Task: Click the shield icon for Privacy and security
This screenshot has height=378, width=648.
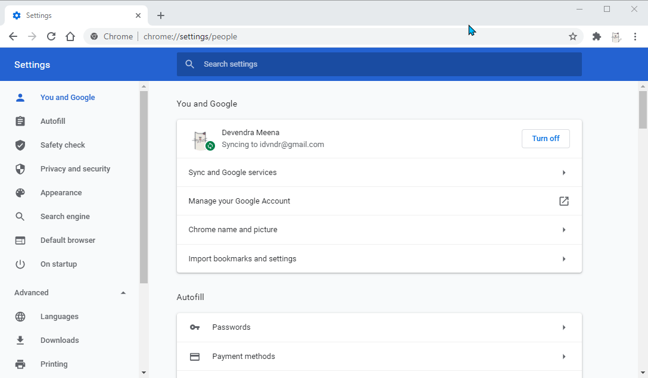Action: click(x=20, y=169)
